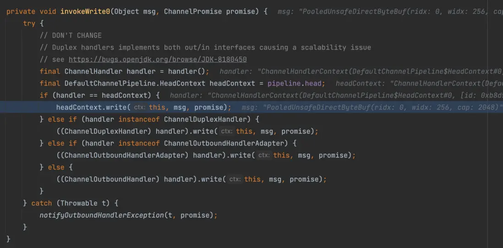The width and height of the screenshot is (503, 248).
Task: Click the notifyOutboundHandlerException method call
Action: click(101, 215)
